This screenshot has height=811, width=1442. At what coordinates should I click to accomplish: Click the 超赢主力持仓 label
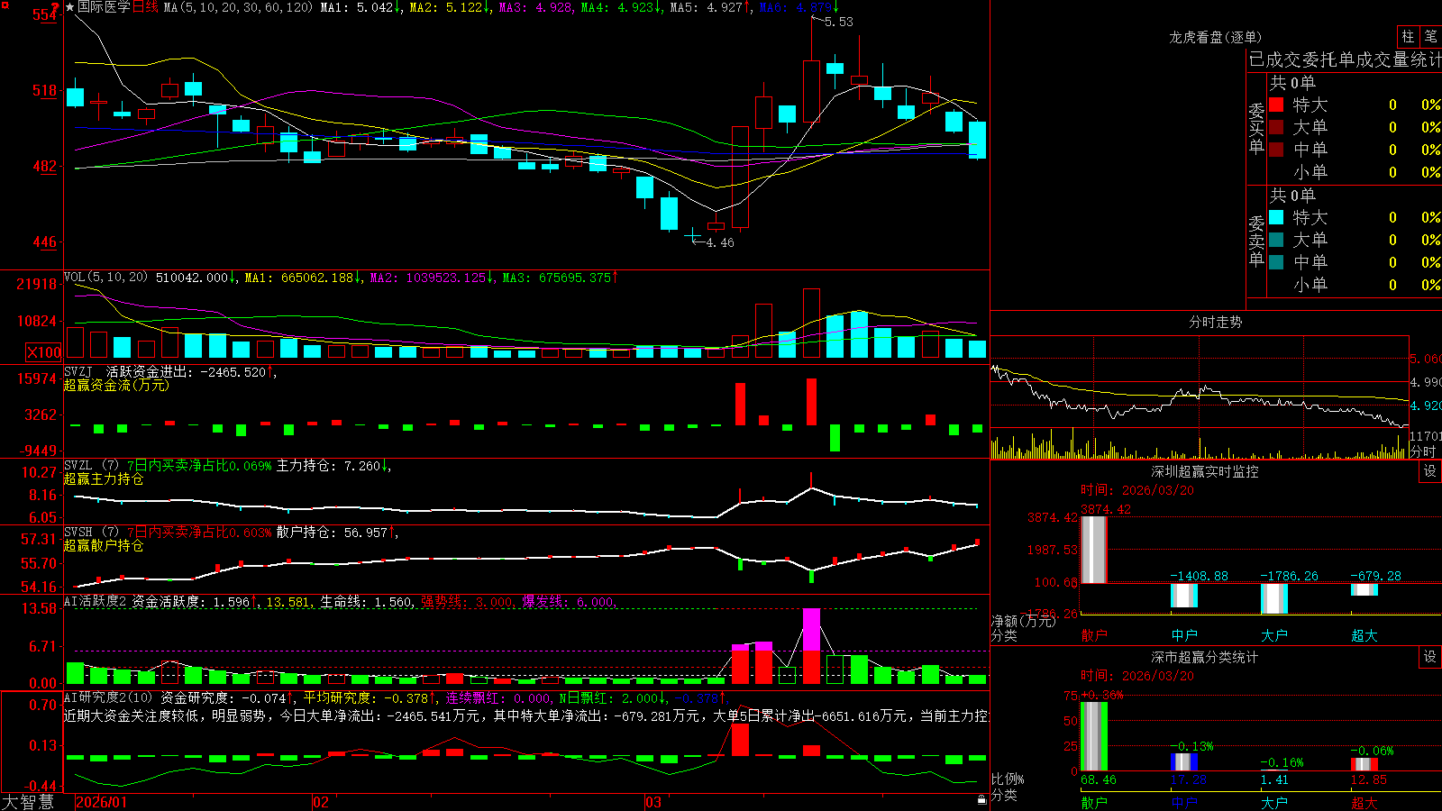(104, 478)
